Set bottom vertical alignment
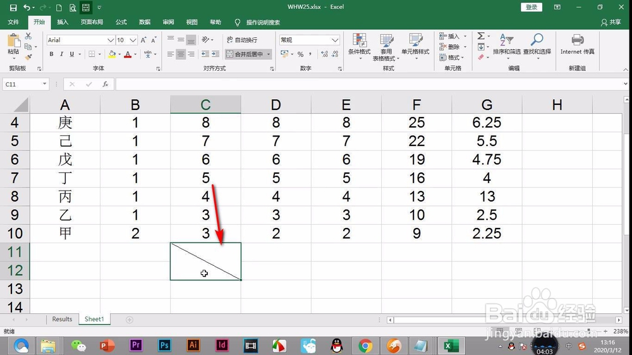632x355 pixels. point(191,40)
